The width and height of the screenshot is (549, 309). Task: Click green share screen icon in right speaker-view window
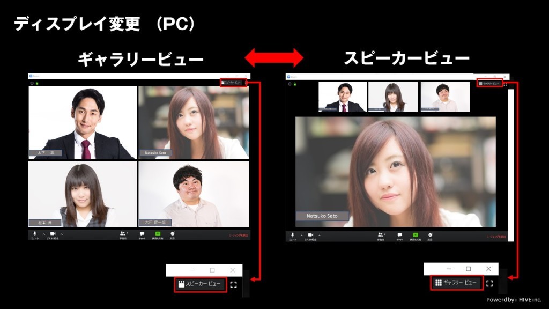(416, 235)
